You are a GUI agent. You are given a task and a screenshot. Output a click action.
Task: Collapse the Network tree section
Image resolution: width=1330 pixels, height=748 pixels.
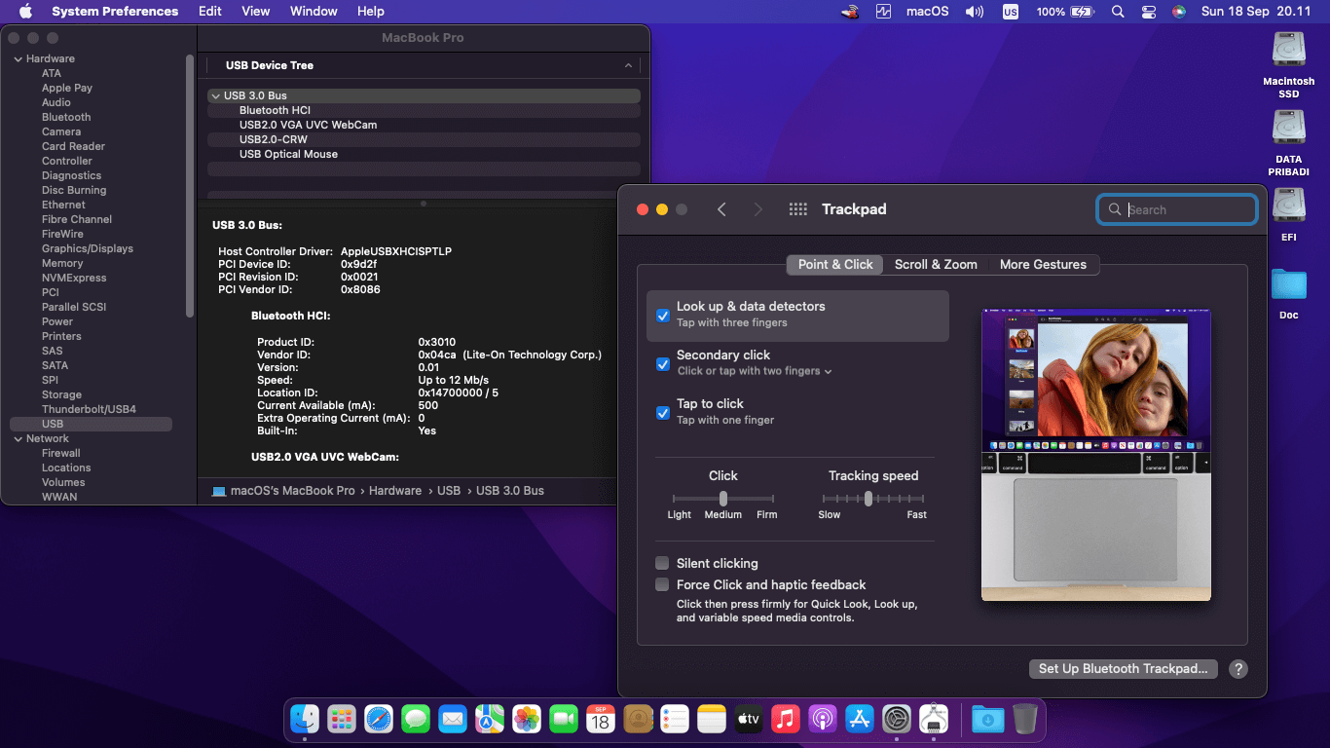coord(18,439)
